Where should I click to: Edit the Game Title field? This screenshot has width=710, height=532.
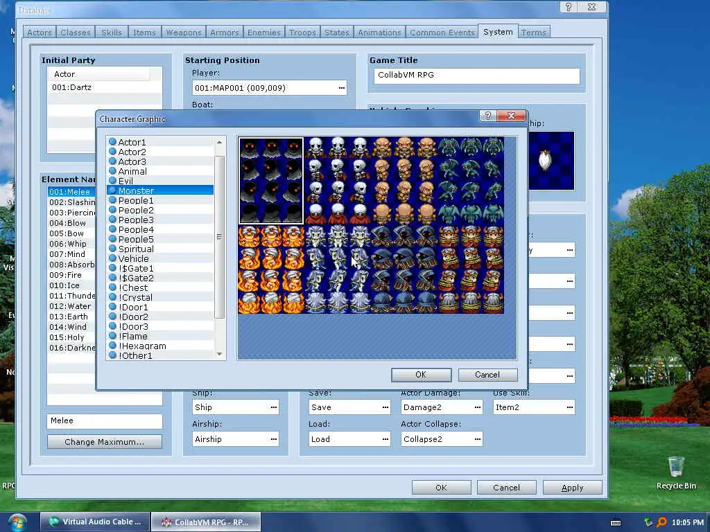(477, 76)
